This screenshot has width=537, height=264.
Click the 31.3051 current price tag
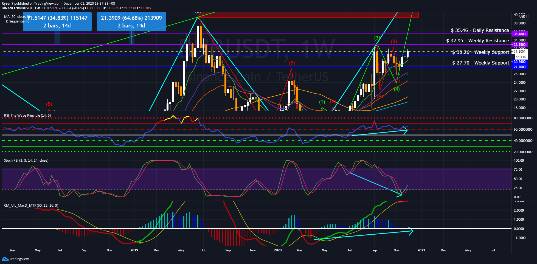pyautogui.click(x=520, y=52)
